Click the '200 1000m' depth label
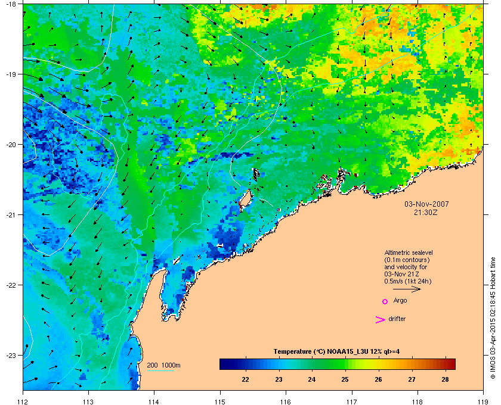 coord(163,365)
